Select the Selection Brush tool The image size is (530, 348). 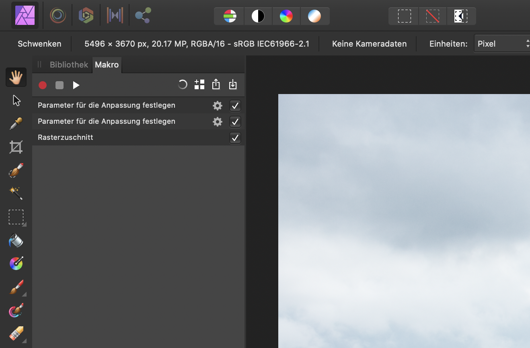coord(16,170)
